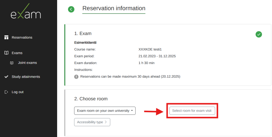Navigate to Study attainments

[26, 77]
